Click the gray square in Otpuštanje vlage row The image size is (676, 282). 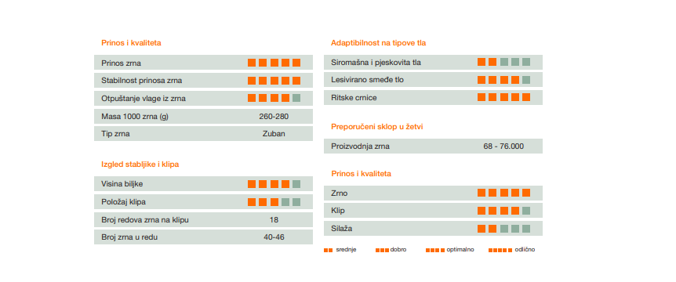[296, 98]
